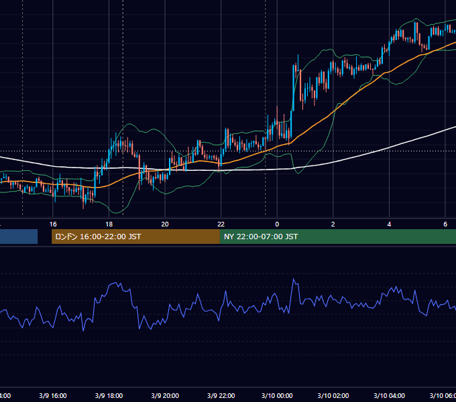Select the 4 hour label on price chart axis
Image resolution: width=456 pixels, height=402 pixels.
coord(389,224)
